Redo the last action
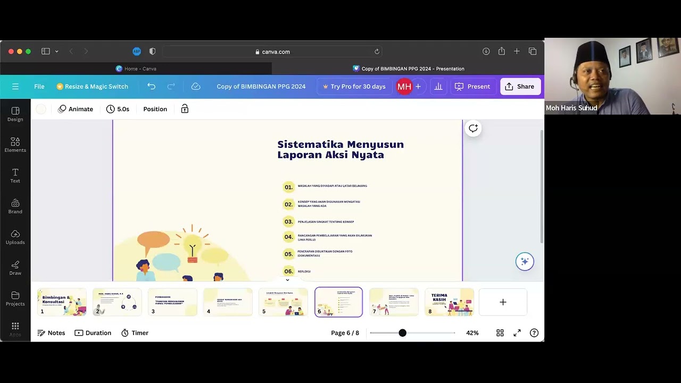Image resolution: width=681 pixels, height=383 pixels. 171,86
